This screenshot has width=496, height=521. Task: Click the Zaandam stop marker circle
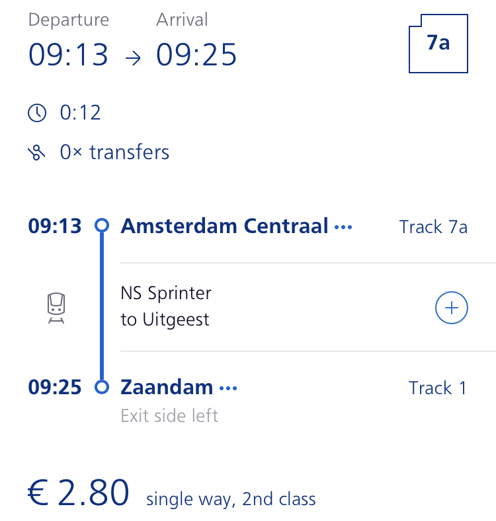(102, 387)
